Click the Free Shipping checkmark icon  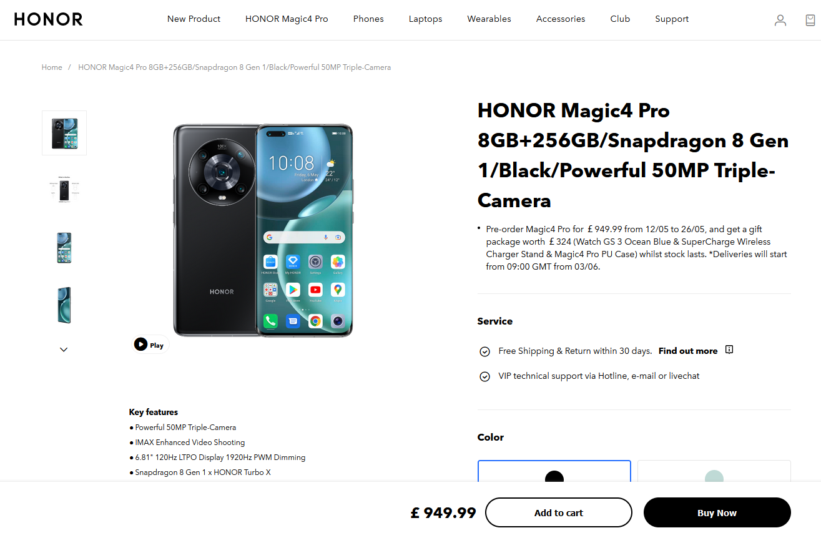pos(484,351)
